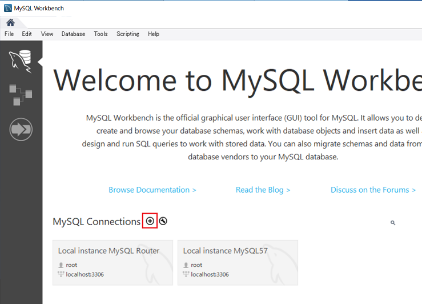Open Discuss on the Forums link
This screenshot has width=422, height=304.
(373, 190)
